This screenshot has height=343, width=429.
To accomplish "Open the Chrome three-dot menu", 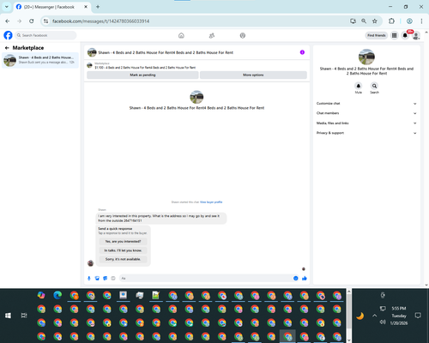I will coord(421,21).
